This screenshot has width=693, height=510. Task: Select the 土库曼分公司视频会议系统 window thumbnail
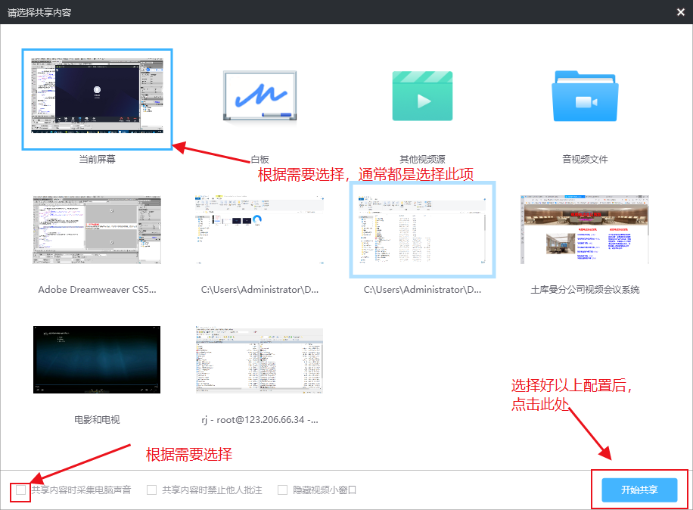tap(585, 230)
